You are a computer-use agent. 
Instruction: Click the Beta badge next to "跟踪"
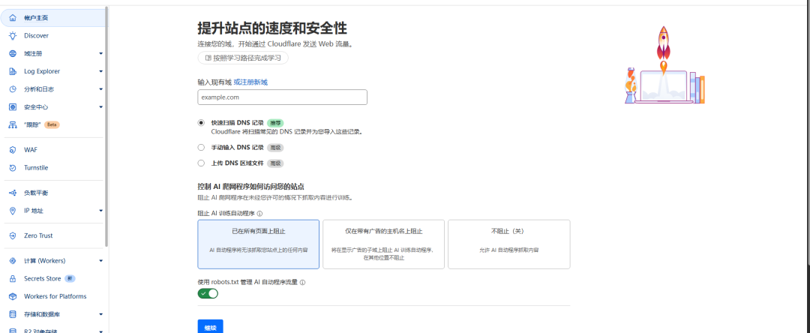52,125
